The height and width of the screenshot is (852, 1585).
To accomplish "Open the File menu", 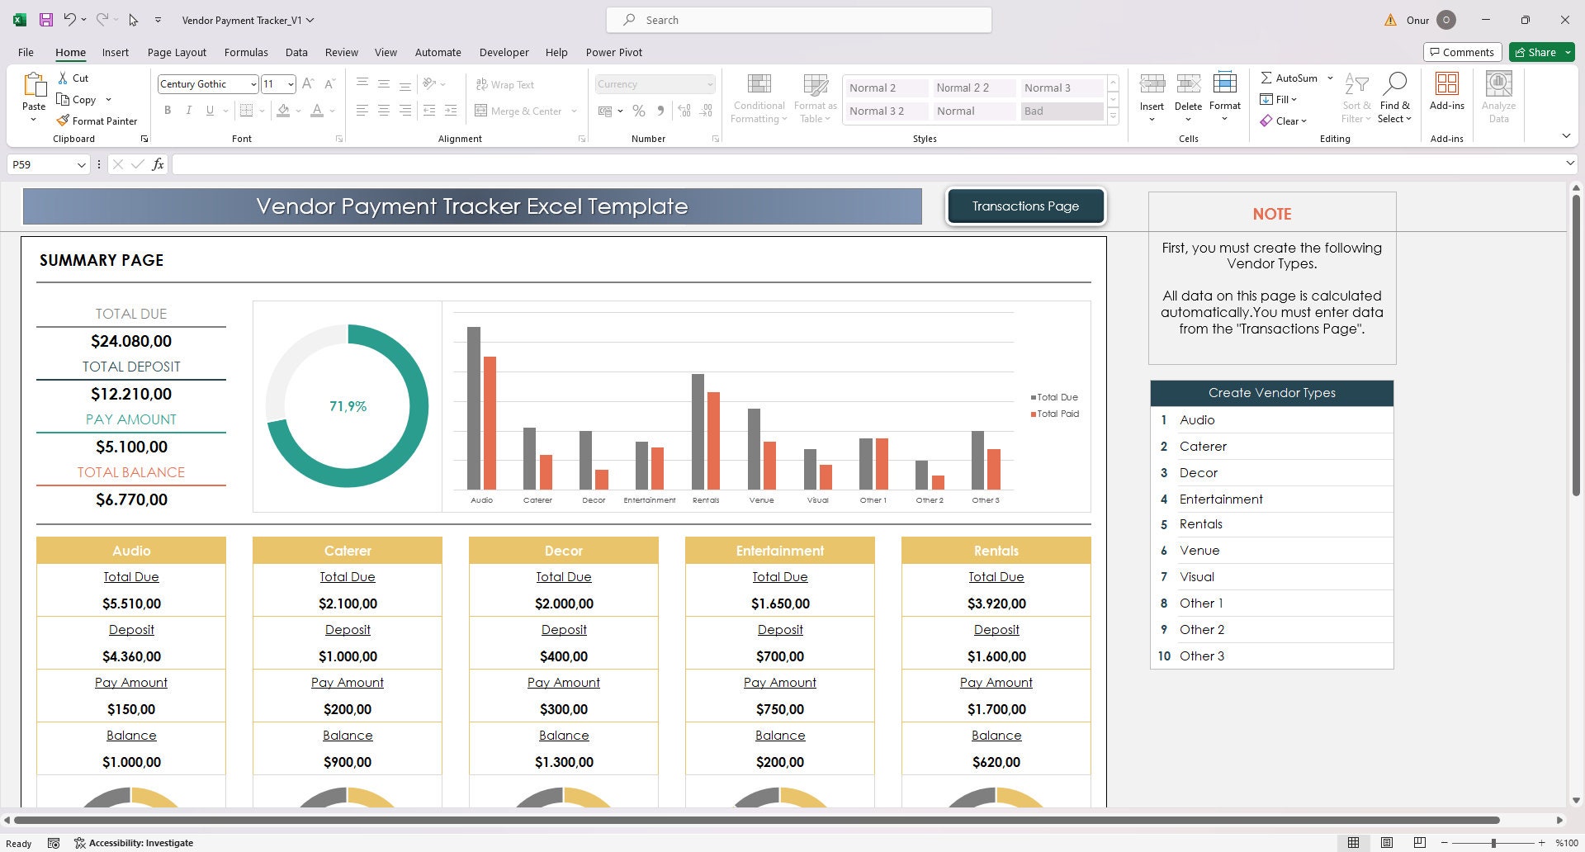I will (x=26, y=52).
